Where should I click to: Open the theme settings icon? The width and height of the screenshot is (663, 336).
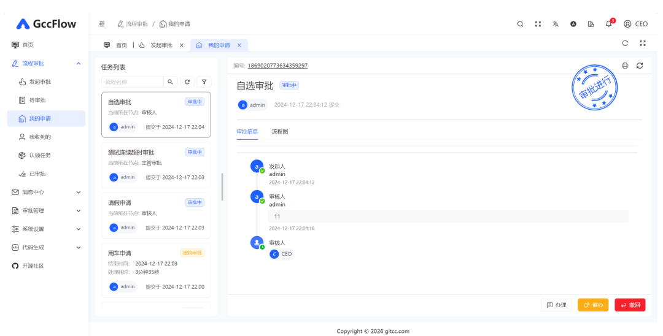point(591,24)
